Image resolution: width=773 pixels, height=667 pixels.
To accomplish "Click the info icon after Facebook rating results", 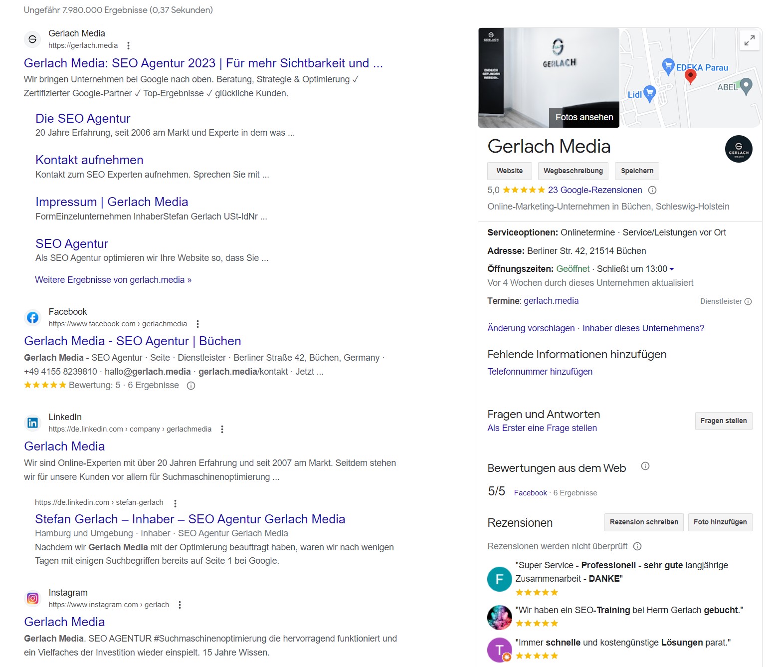I will 191,386.
